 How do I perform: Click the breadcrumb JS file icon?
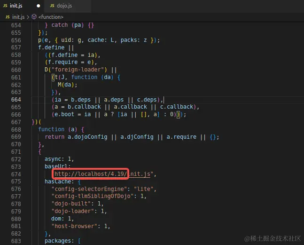[x=8, y=17]
